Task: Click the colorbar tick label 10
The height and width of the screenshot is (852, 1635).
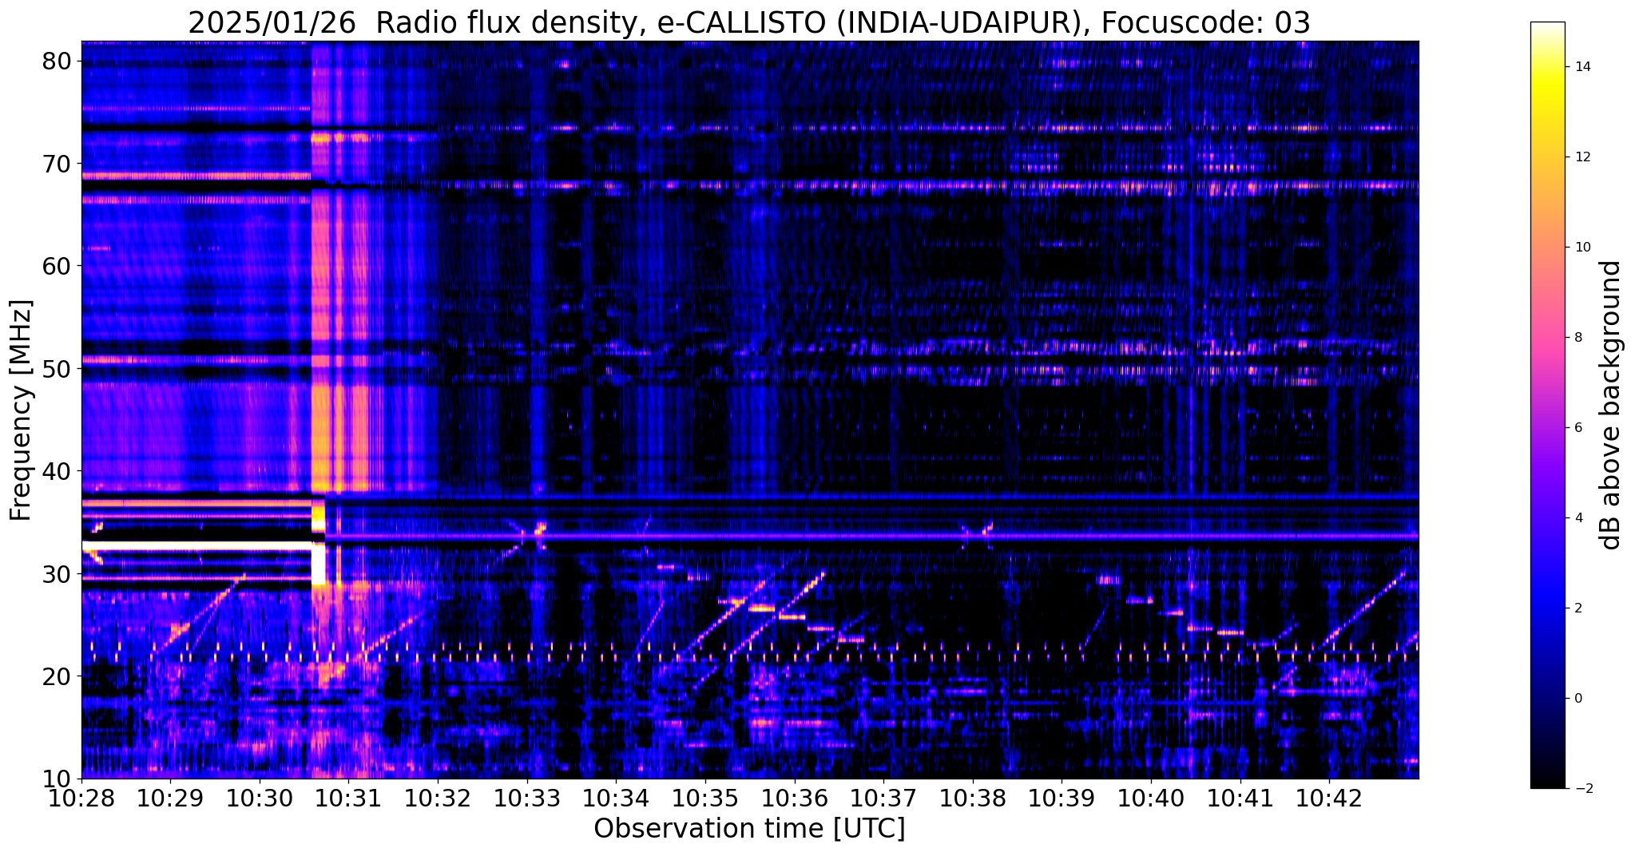Action: pos(1581,248)
